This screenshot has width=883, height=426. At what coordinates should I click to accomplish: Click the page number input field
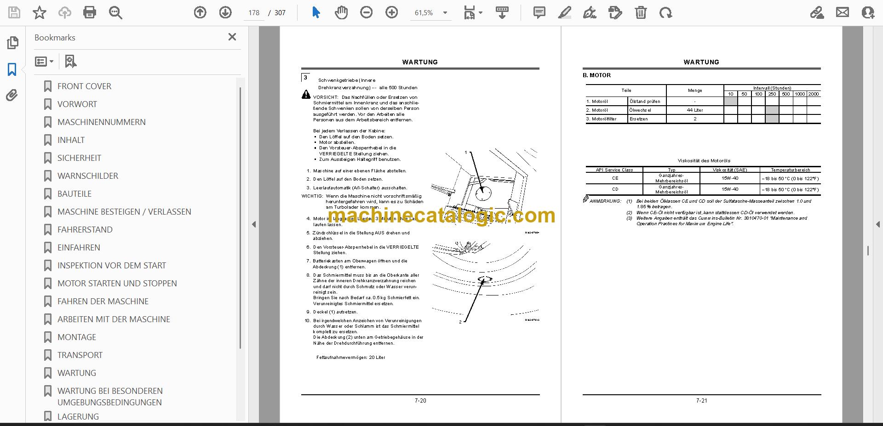tap(254, 13)
